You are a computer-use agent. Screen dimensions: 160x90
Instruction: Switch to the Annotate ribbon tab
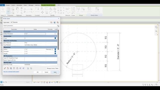click(x=19, y=5)
